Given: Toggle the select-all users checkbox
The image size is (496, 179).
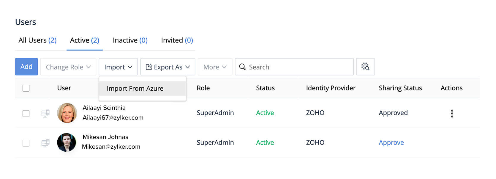Looking at the screenshot, I should [26, 88].
